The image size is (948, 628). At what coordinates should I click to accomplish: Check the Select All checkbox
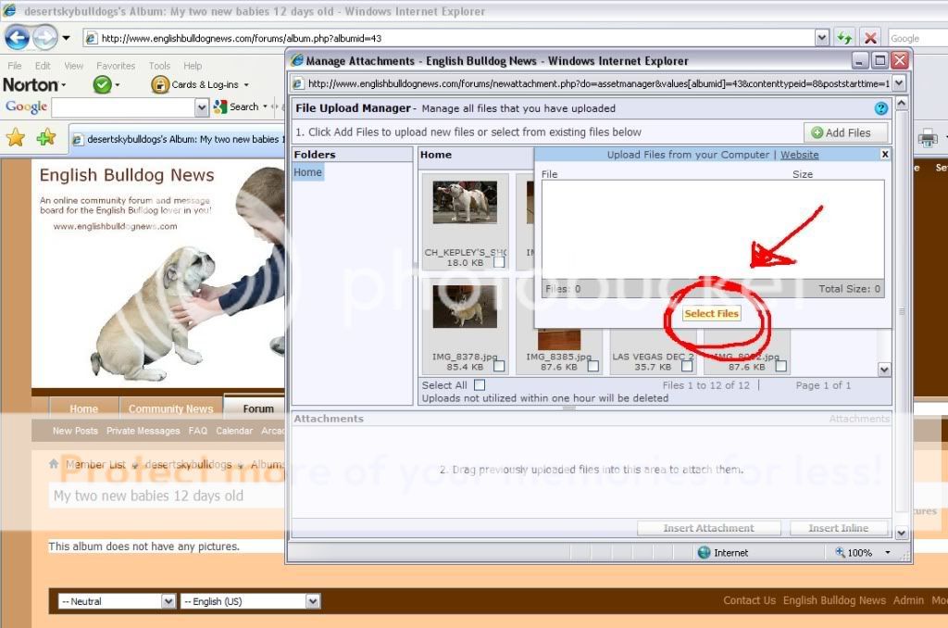point(480,385)
